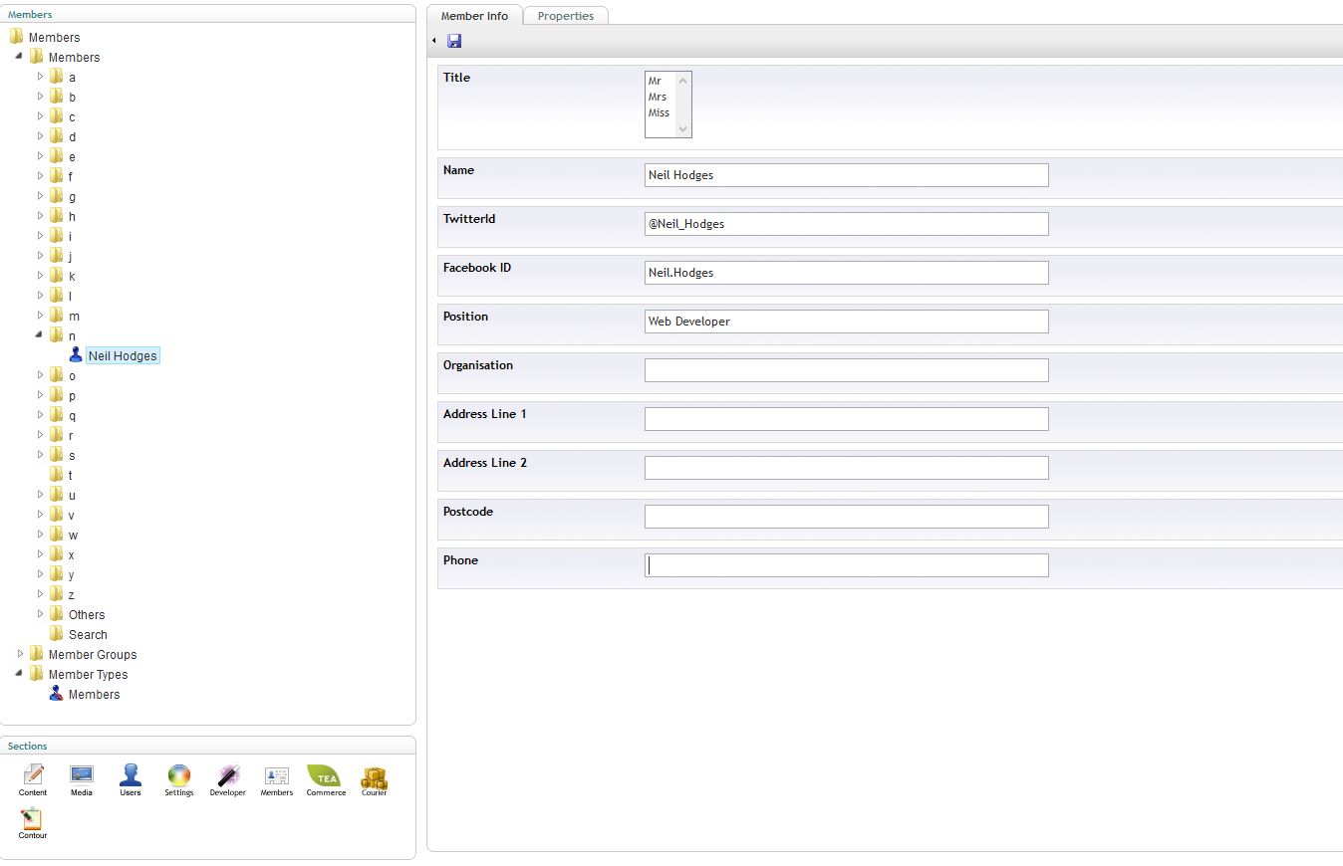Open the Settings section
1343x866 pixels.
point(179,778)
